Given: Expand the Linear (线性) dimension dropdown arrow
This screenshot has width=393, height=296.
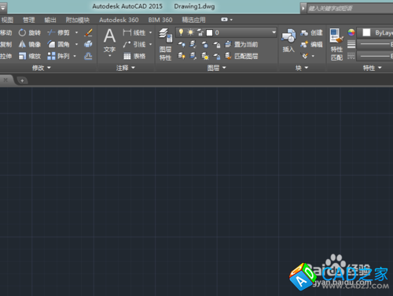Looking at the screenshot, I should click(x=151, y=32).
